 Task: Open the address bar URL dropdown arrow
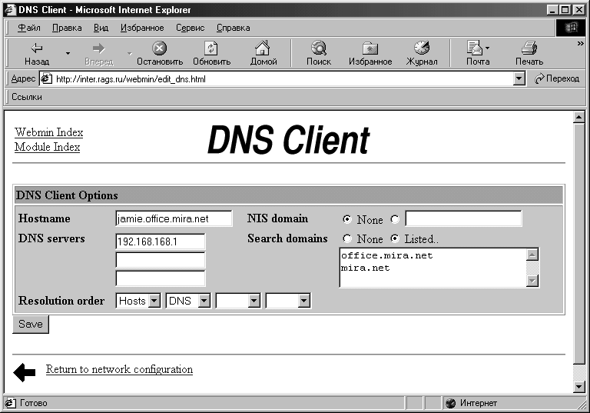pyautogui.click(x=519, y=78)
